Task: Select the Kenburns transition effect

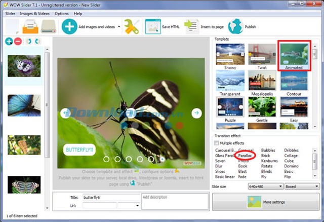Action: pyautogui.click(x=269, y=161)
